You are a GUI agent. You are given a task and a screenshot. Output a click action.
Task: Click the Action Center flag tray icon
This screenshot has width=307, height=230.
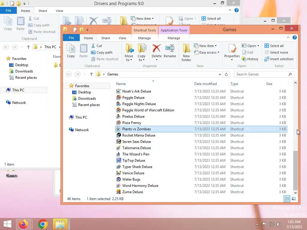(x=264, y=224)
